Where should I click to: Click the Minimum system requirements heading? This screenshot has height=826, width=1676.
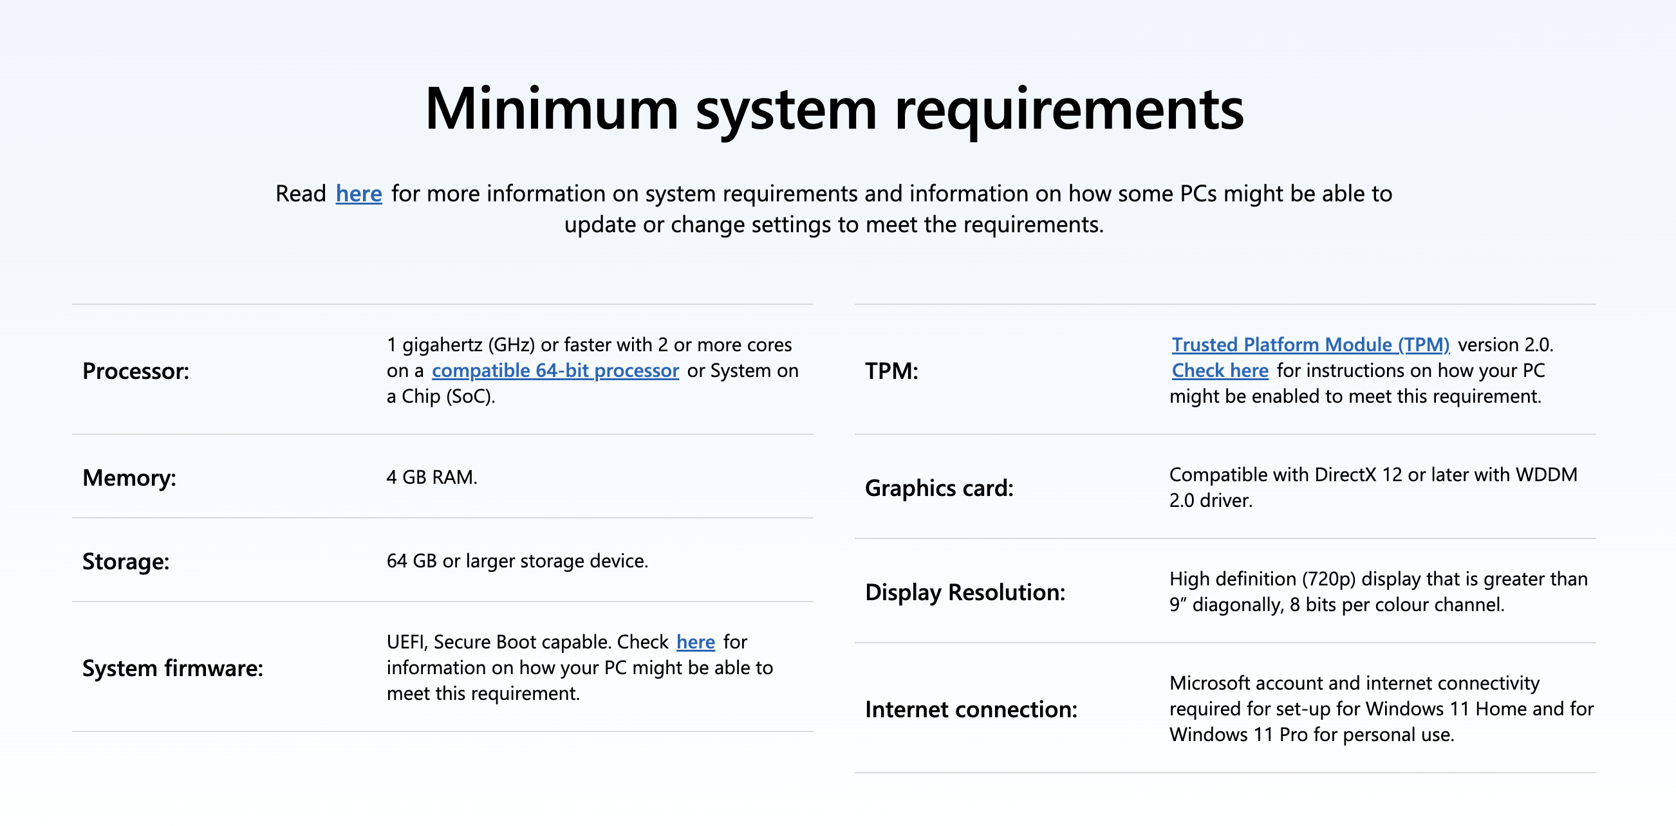(833, 109)
